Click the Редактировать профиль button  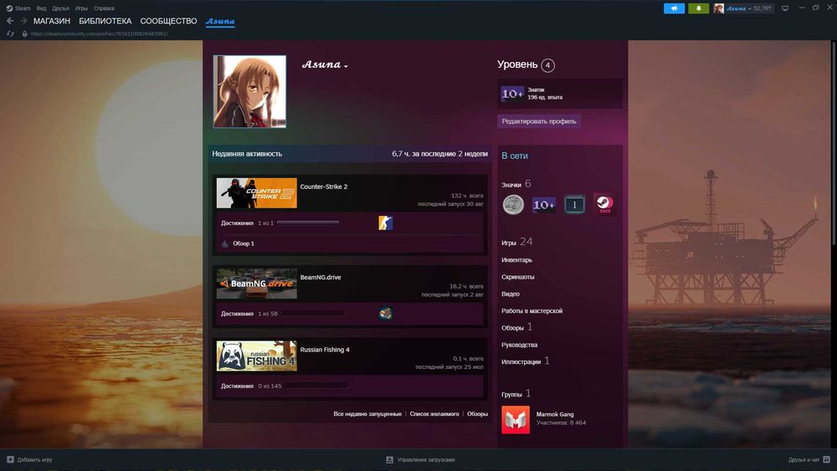(539, 121)
